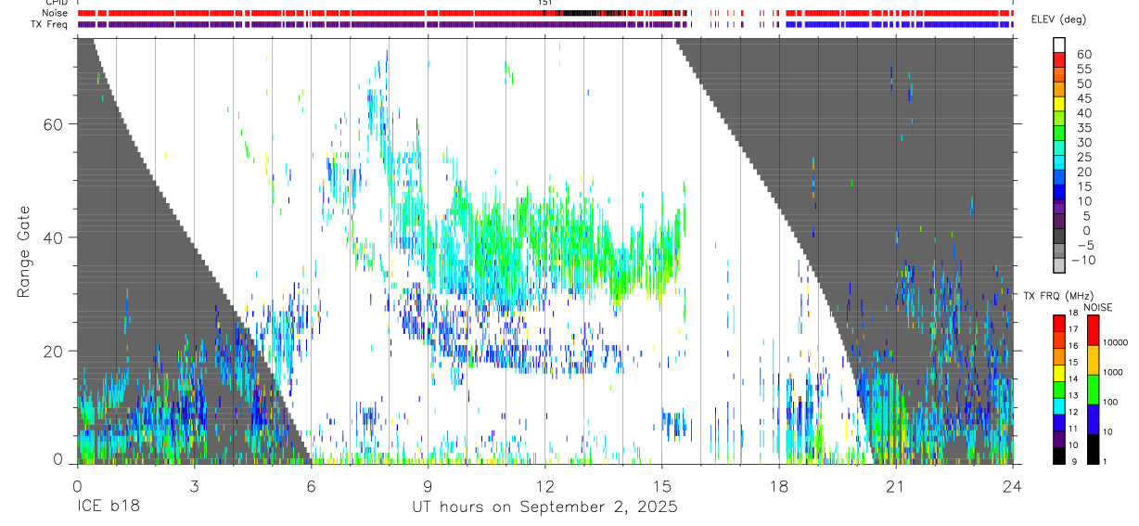Click the yellow segment of the ELEV color bar

pos(1059,104)
